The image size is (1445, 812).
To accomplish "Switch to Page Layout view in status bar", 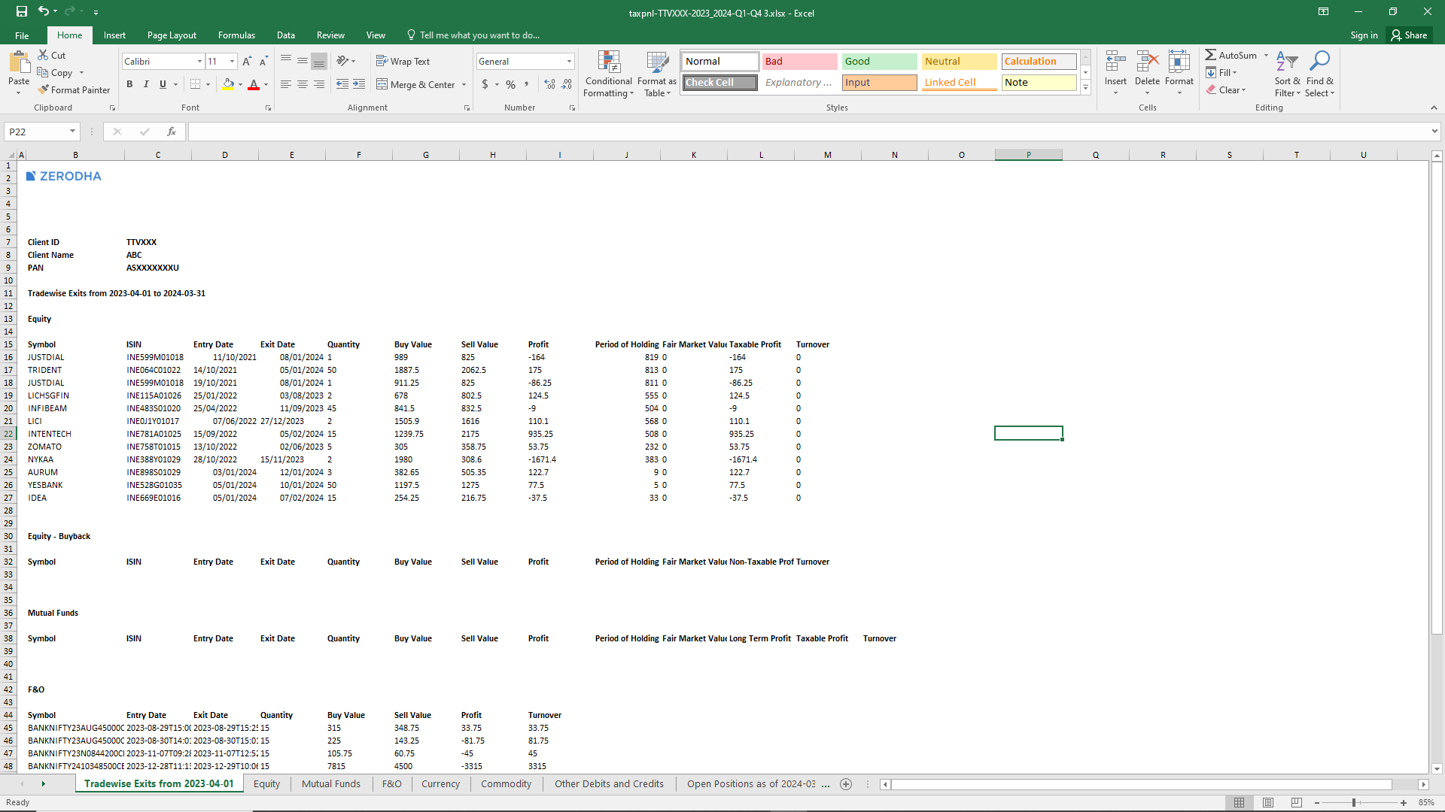I will (x=1268, y=802).
